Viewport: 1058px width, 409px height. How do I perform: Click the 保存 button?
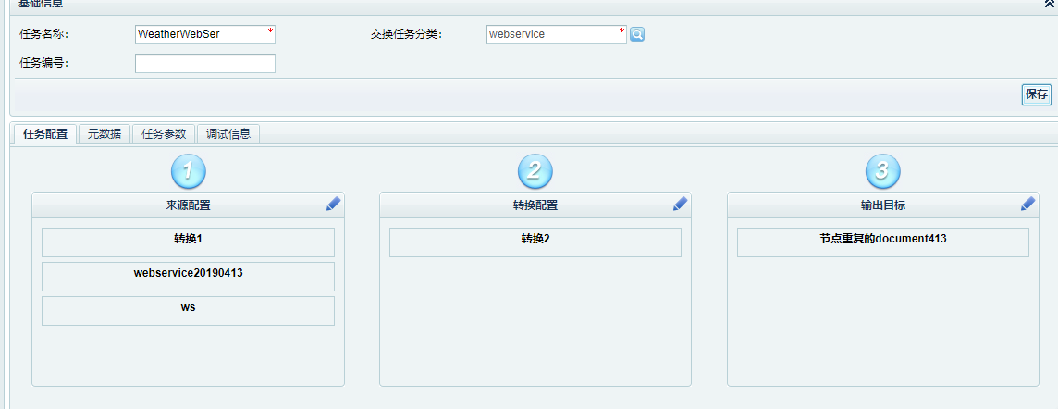click(x=1037, y=94)
